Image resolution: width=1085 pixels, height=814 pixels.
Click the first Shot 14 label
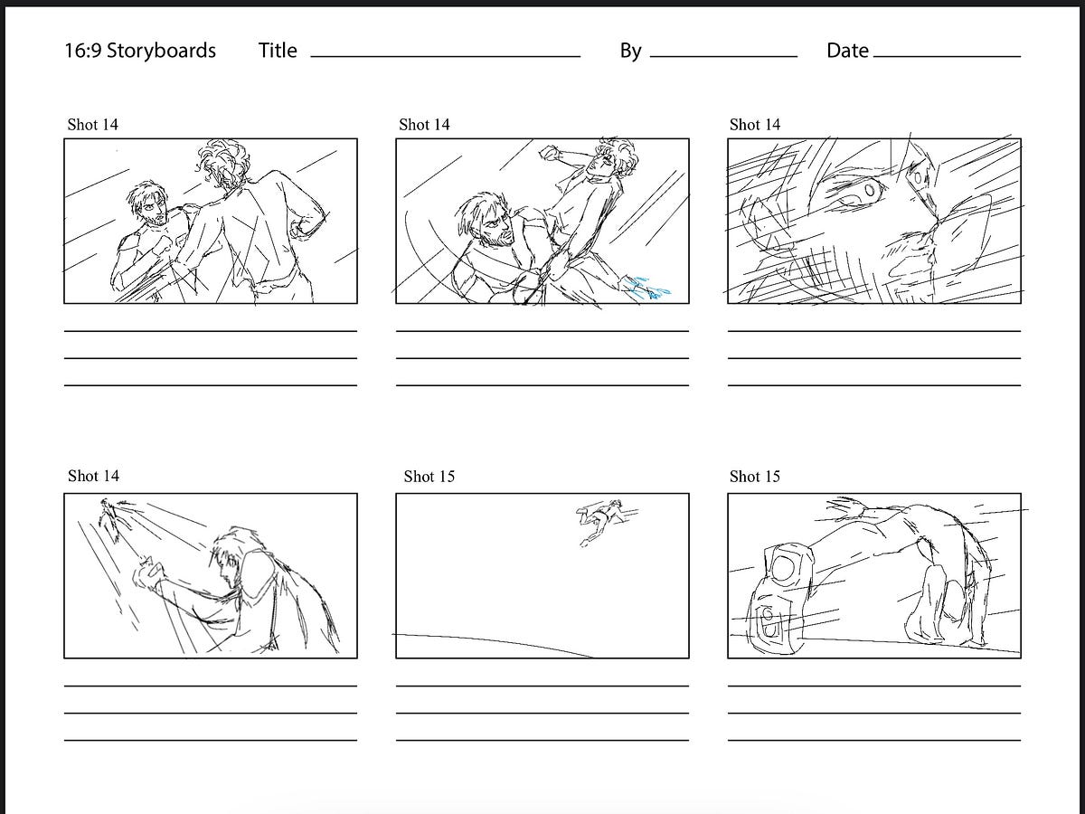(92, 125)
